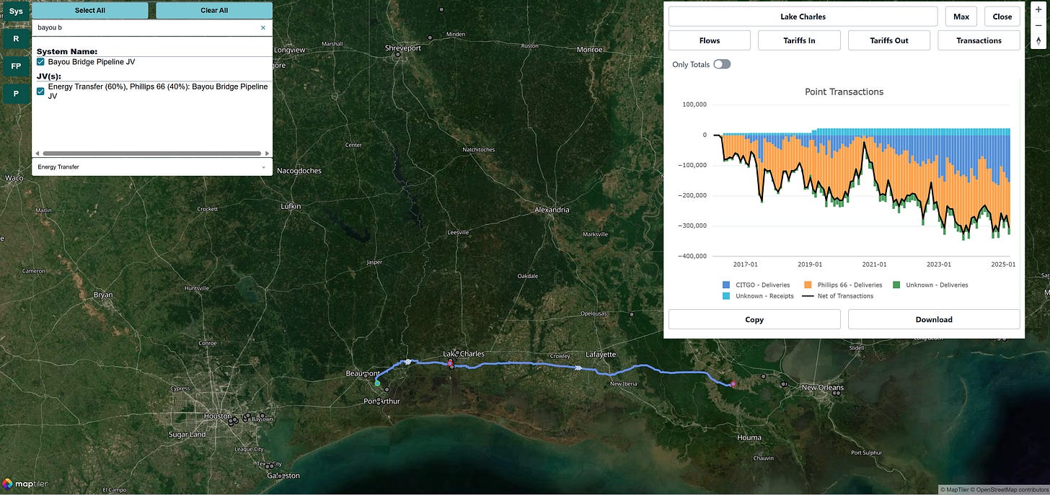Toggle CITGO - Deliveries legend swatch

click(725, 285)
